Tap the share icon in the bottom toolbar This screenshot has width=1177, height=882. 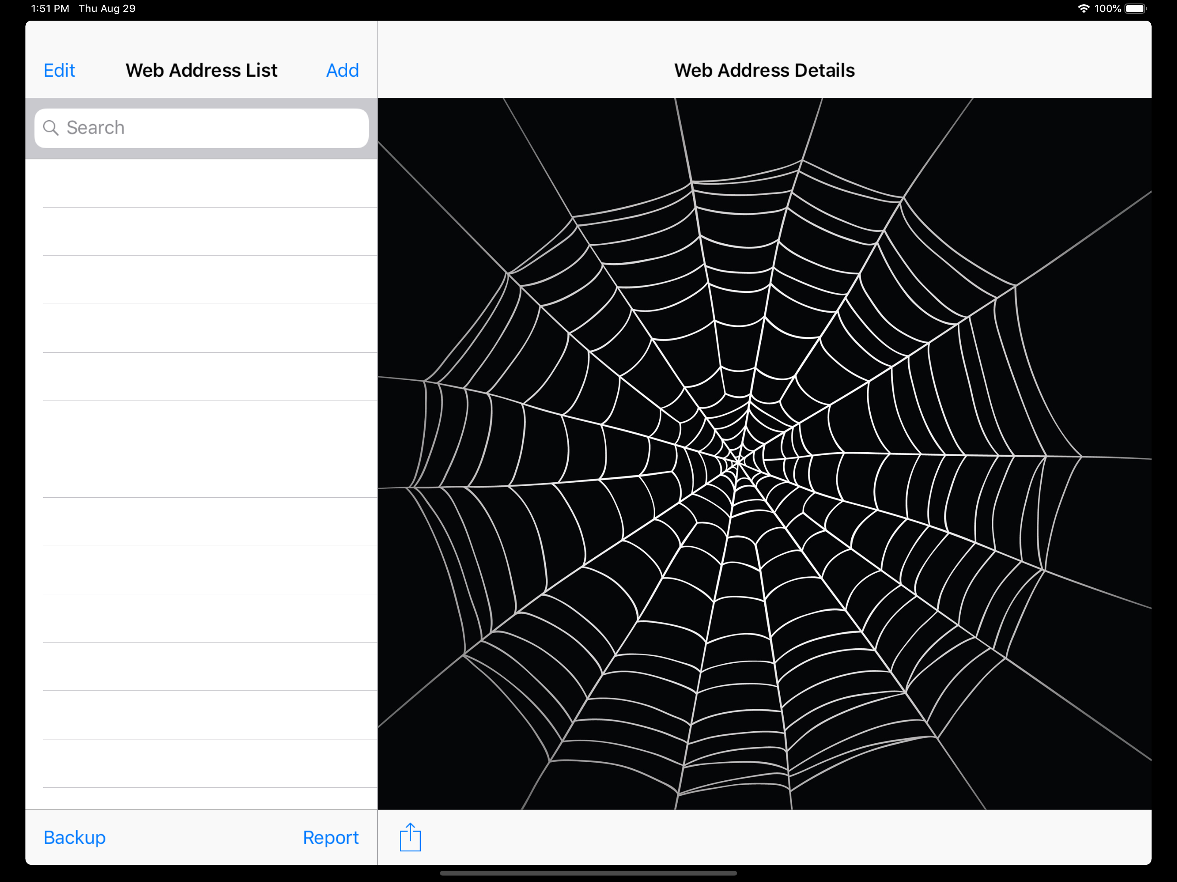pyautogui.click(x=410, y=837)
